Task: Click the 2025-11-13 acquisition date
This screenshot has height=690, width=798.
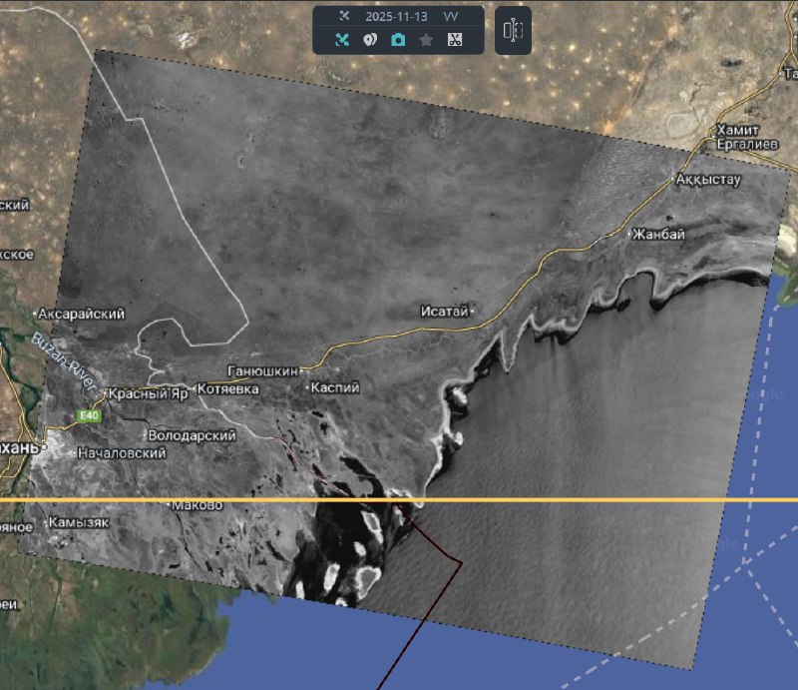Action: click(x=397, y=16)
